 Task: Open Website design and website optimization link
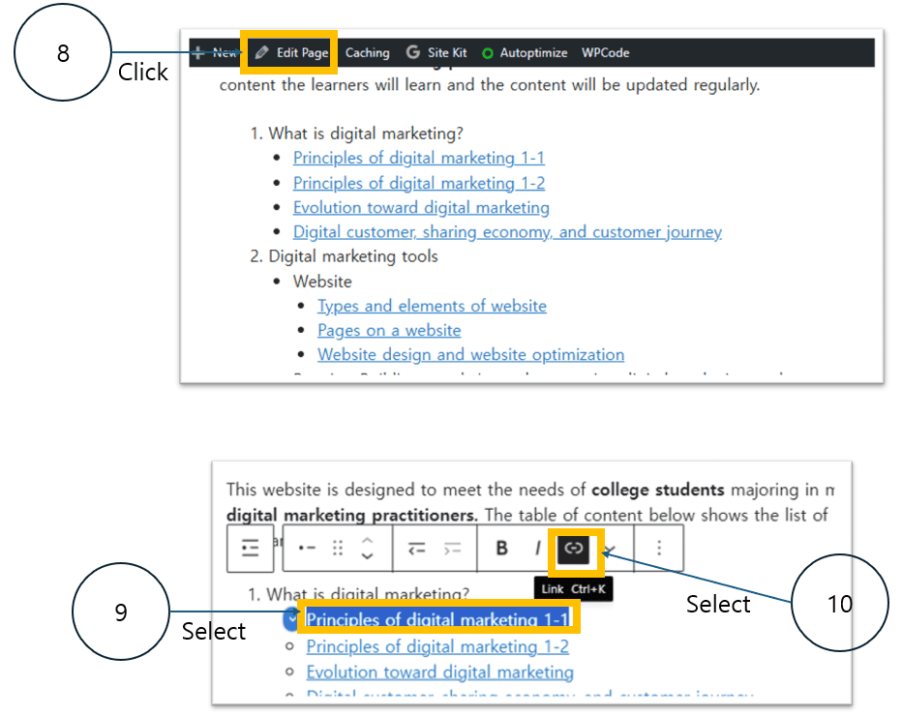tap(470, 355)
